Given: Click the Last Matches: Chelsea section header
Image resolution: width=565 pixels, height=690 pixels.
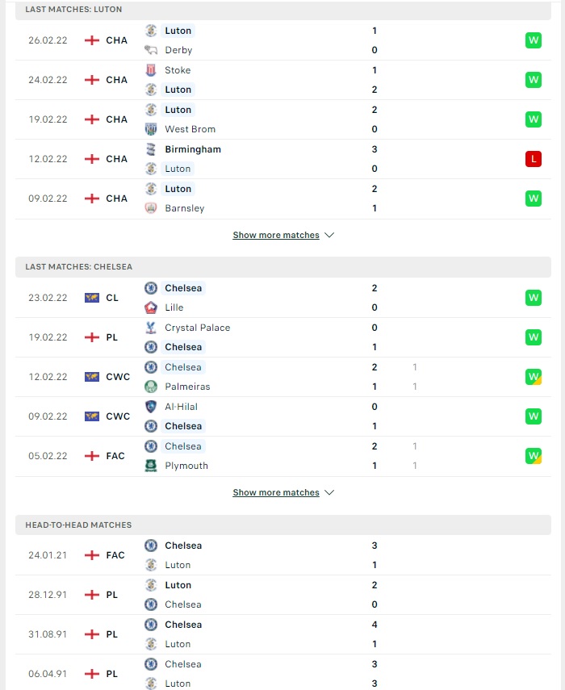Looking at the screenshot, I should 283,267.
